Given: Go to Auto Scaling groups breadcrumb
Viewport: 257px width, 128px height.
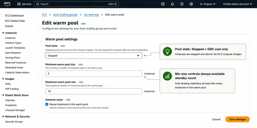Looking at the screenshot, I should pos(65,15).
